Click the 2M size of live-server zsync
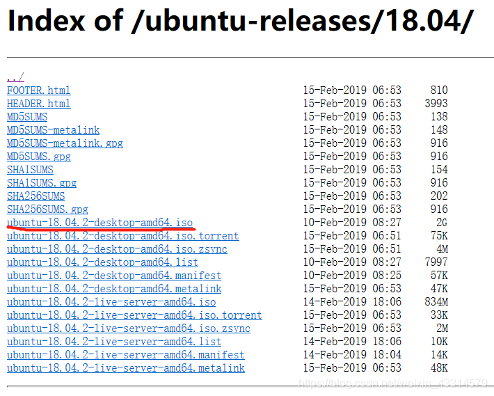The height and width of the screenshot is (396, 494). point(442,328)
